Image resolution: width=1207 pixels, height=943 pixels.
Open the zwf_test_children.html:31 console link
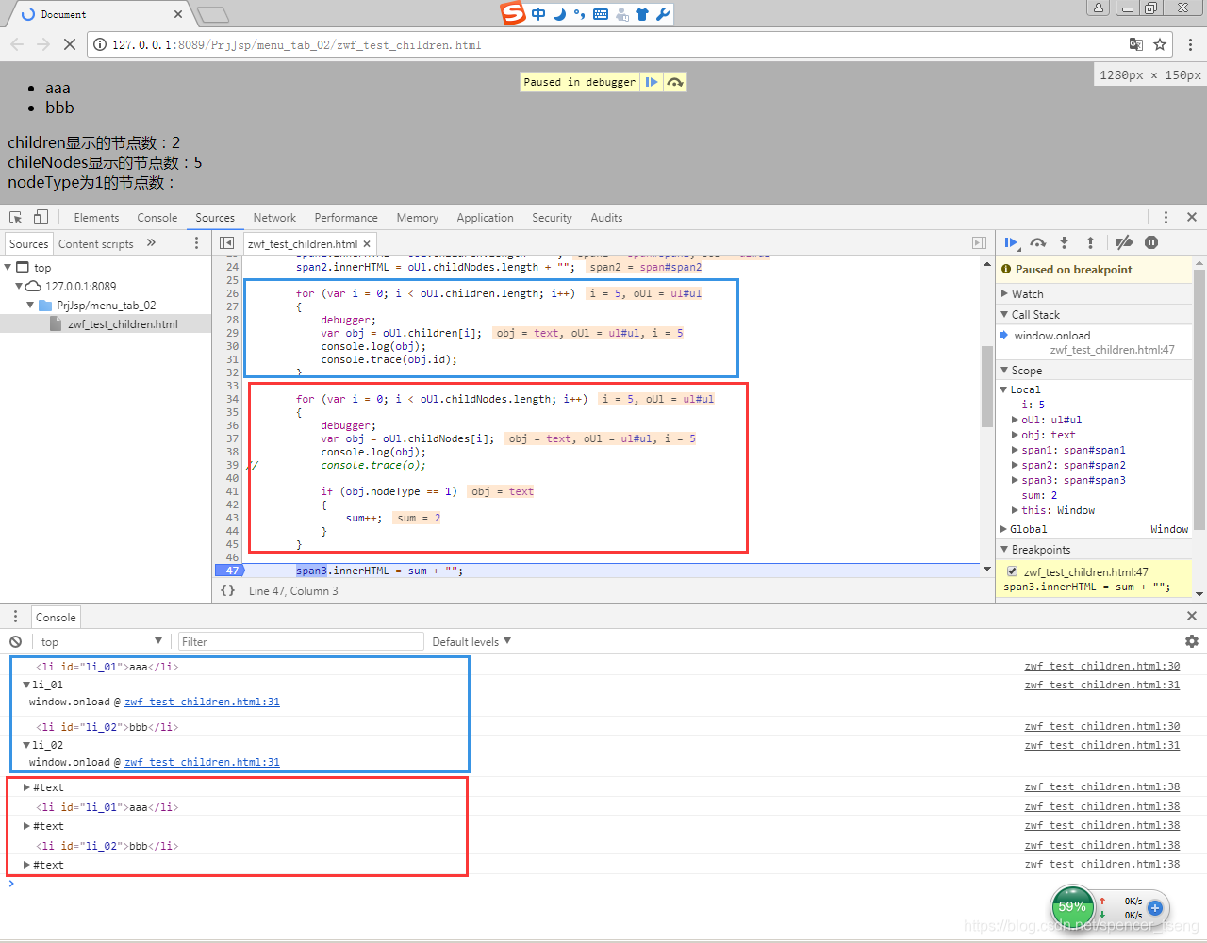click(x=202, y=702)
